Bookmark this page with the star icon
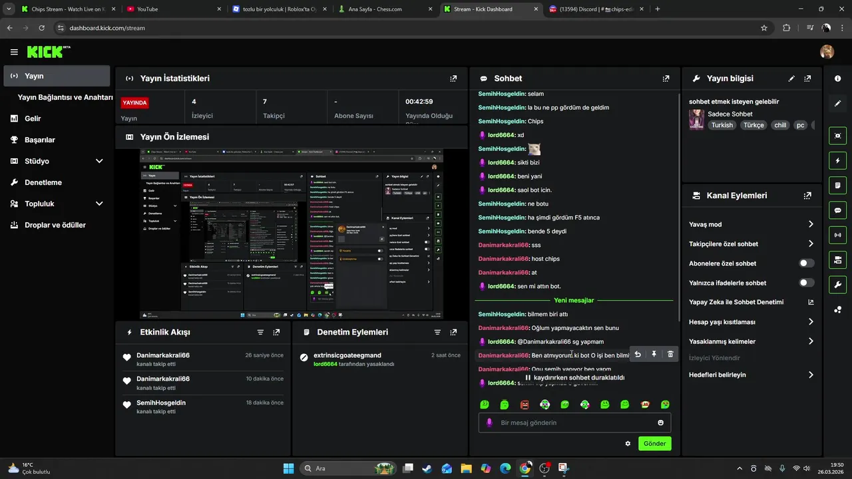Image resolution: width=852 pixels, height=479 pixels. (764, 28)
